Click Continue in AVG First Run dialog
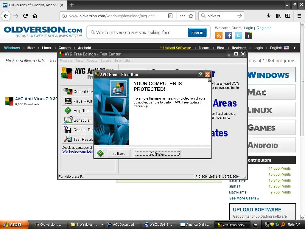 click(x=157, y=154)
